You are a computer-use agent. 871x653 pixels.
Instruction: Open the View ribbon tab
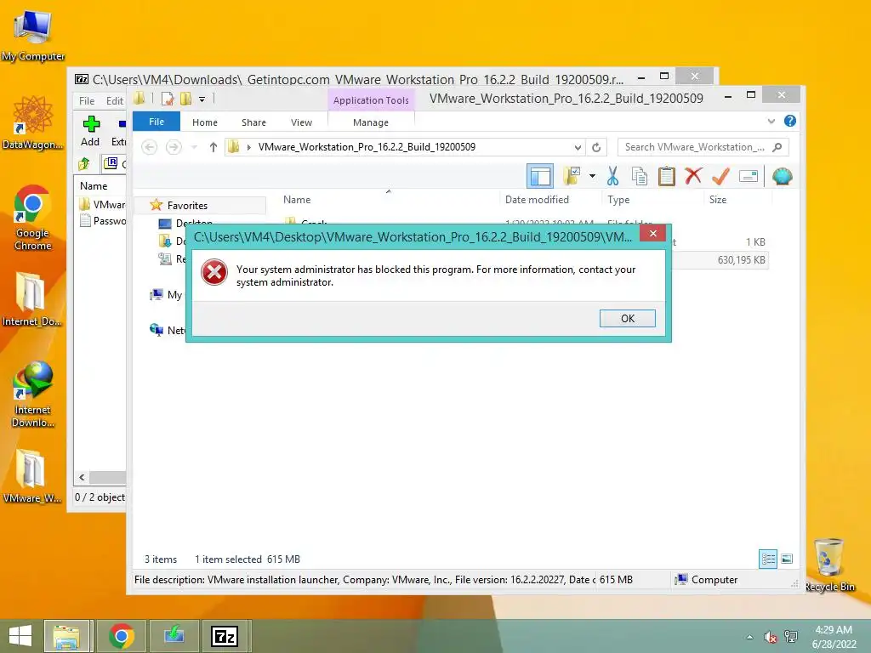click(x=301, y=122)
